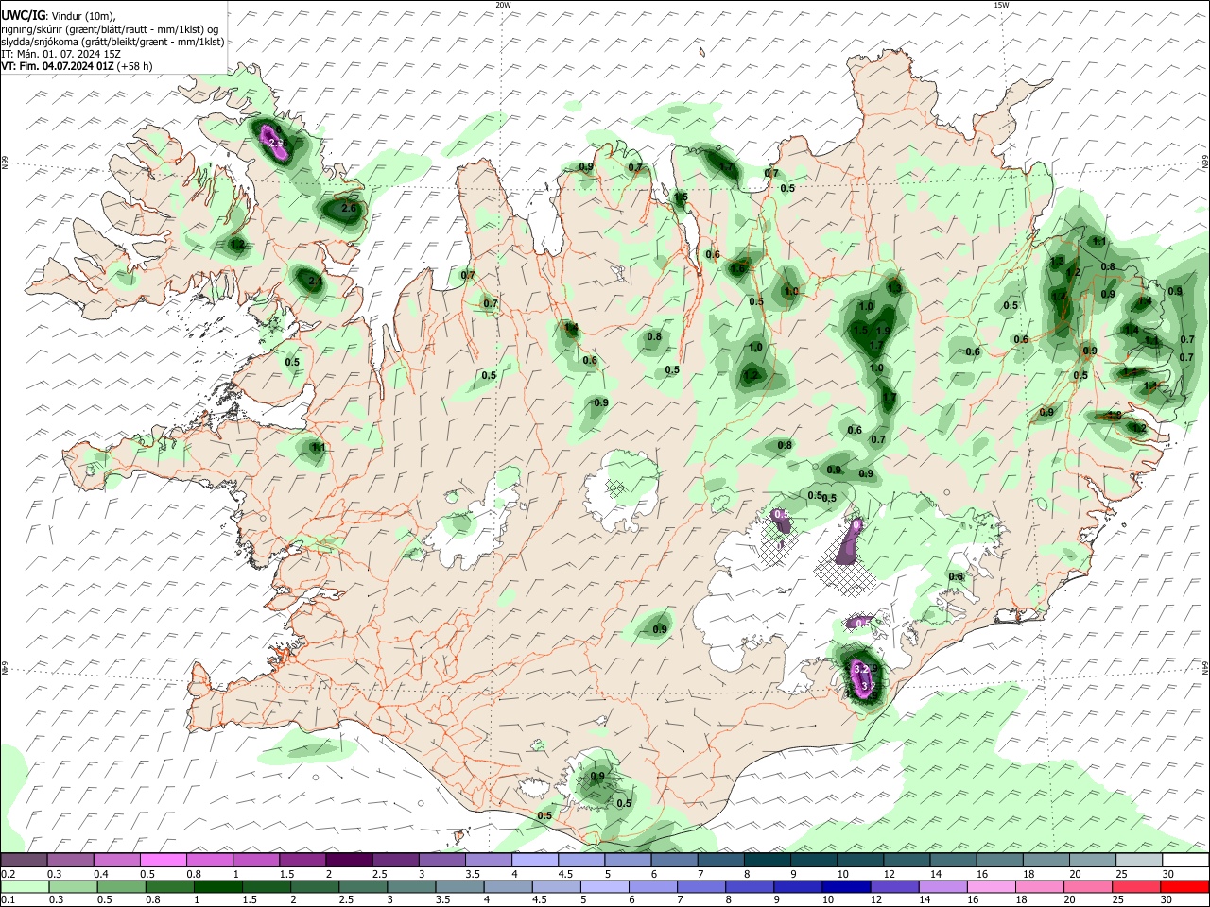Click the 2.6 precipitation value on map
The height and width of the screenshot is (907, 1210).
(x=348, y=209)
